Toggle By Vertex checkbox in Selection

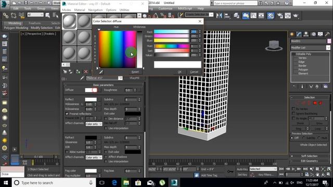click(293, 109)
